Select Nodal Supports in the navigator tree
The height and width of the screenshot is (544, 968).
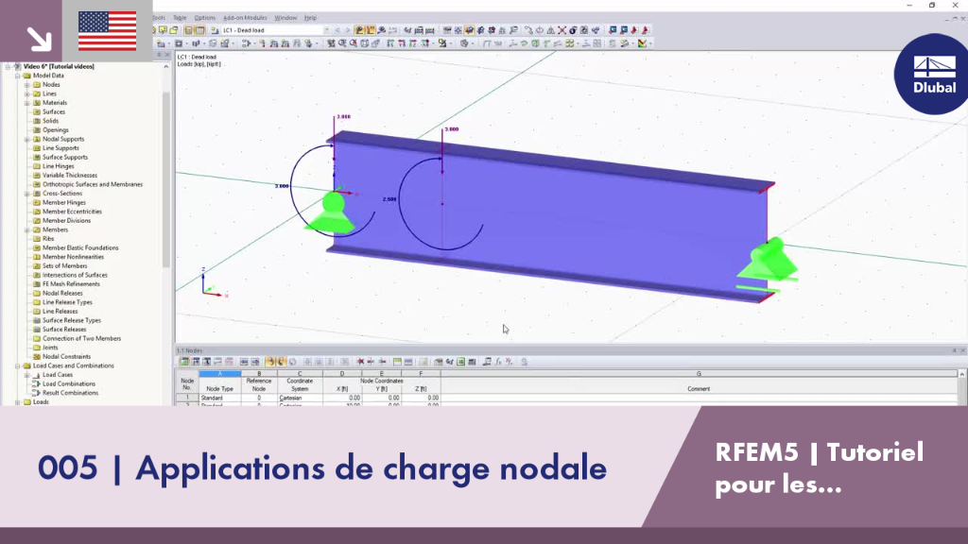point(63,140)
